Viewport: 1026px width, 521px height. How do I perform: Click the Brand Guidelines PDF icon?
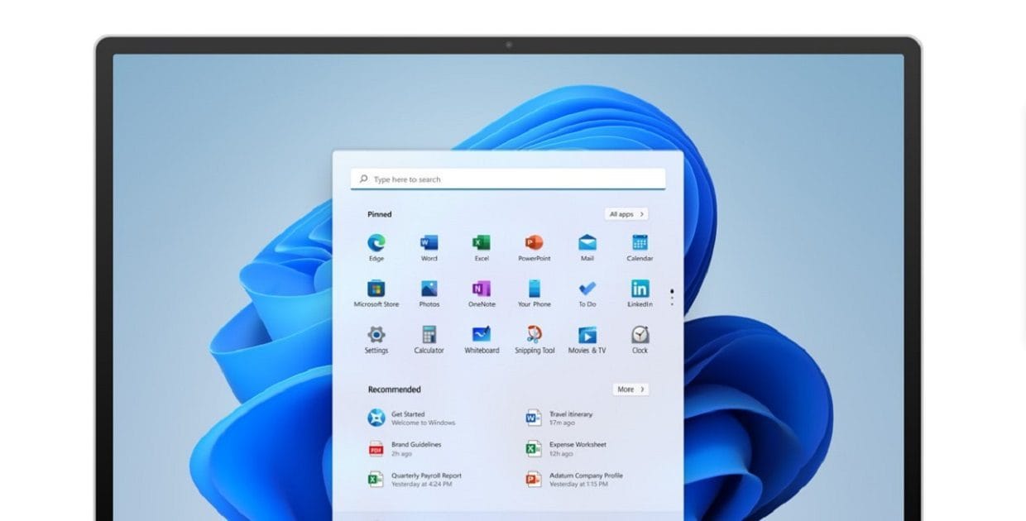click(376, 448)
